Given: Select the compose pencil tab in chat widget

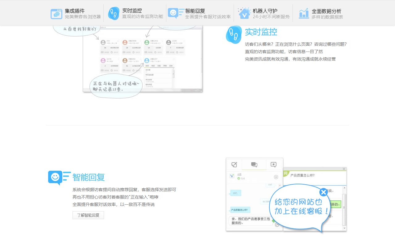Looking at the screenshot, I should pyautogui.click(x=234, y=165).
